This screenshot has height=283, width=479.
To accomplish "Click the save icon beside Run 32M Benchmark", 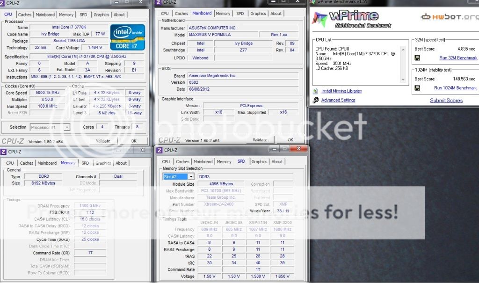I will (417, 58).
